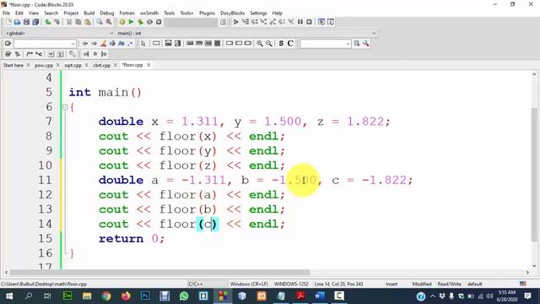Collapse the main function fold marker
Image resolution: width=540 pixels, height=304 pixels.
[65, 107]
